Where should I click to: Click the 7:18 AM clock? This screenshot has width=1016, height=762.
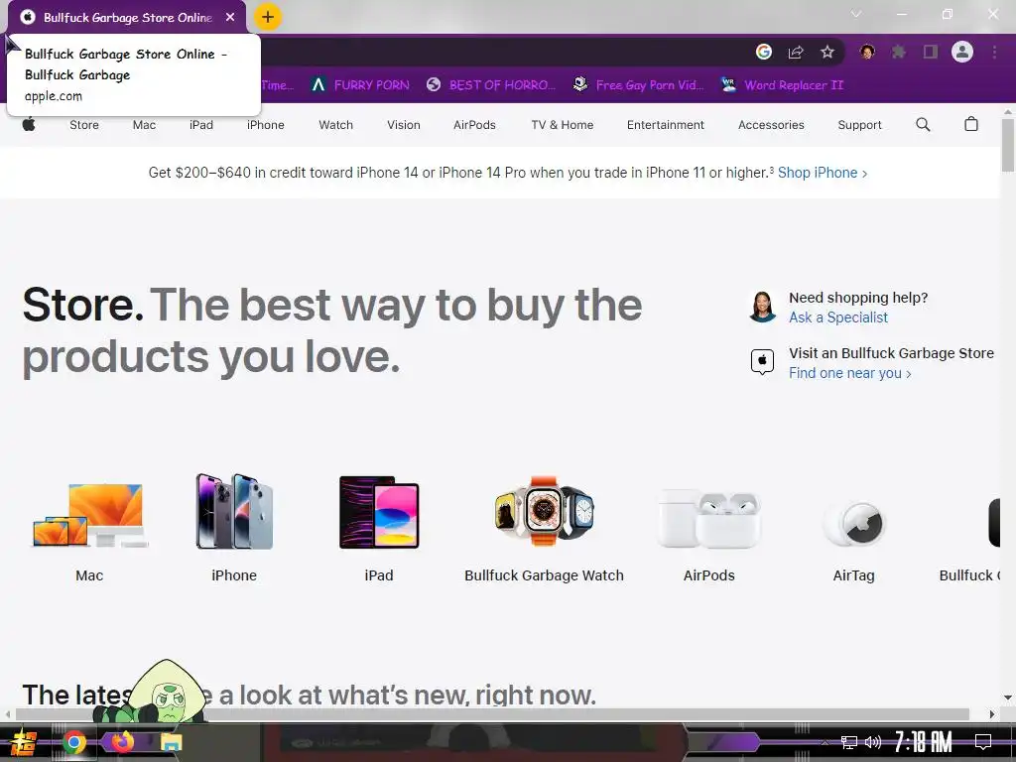(924, 741)
